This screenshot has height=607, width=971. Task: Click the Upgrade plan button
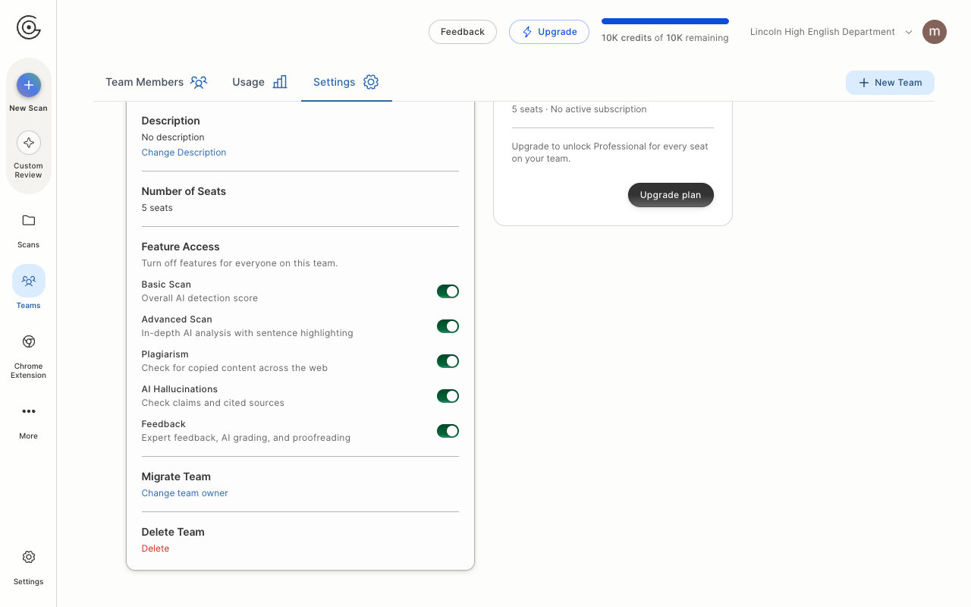point(671,195)
